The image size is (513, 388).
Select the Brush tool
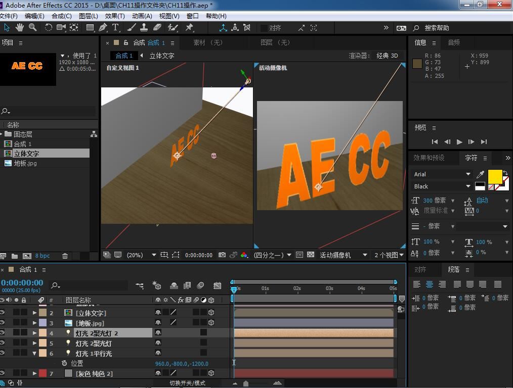pyautogui.click(x=131, y=27)
